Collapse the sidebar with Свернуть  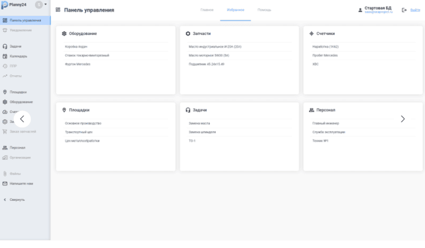(x=13, y=200)
